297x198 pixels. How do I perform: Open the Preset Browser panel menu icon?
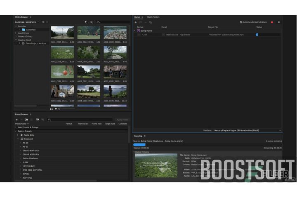click(31, 114)
